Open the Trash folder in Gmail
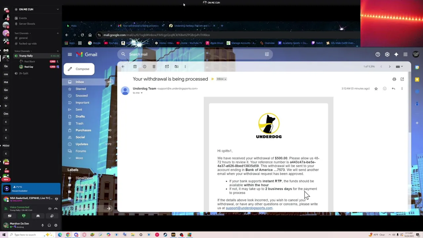The image size is (423, 238). pyautogui.click(x=79, y=124)
